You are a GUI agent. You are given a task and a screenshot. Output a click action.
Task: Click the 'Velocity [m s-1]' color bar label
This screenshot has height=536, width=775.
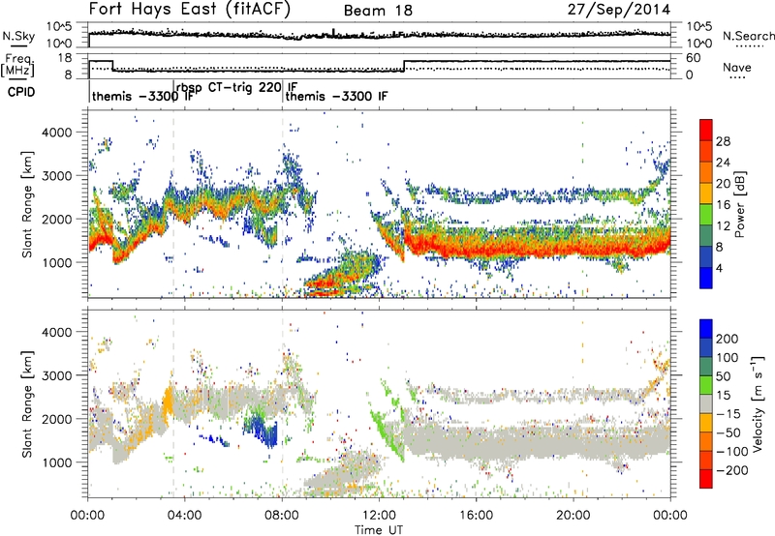[x=758, y=404]
